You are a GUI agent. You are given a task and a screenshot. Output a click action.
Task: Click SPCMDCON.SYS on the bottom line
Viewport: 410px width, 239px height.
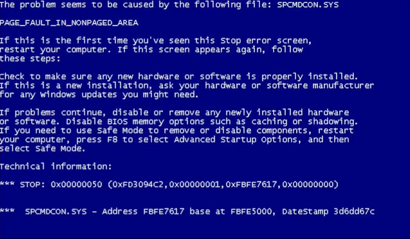click(x=56, y=211)
